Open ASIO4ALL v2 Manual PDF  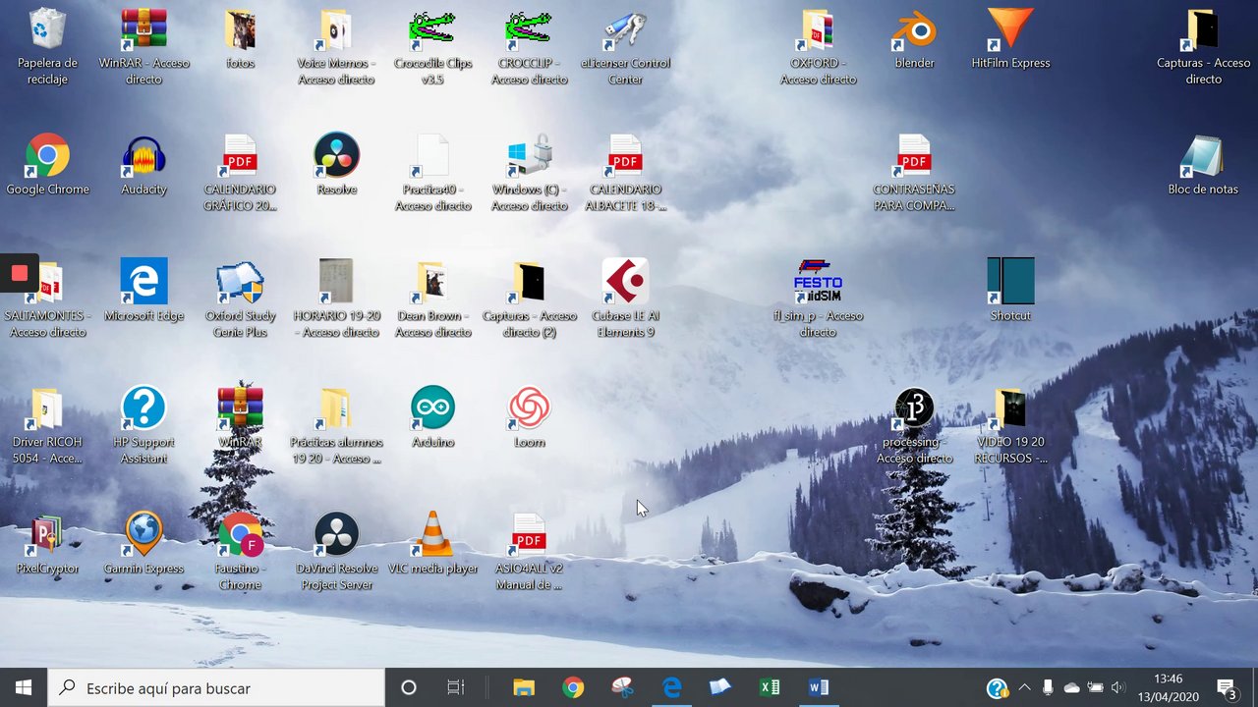pos(529,552)
